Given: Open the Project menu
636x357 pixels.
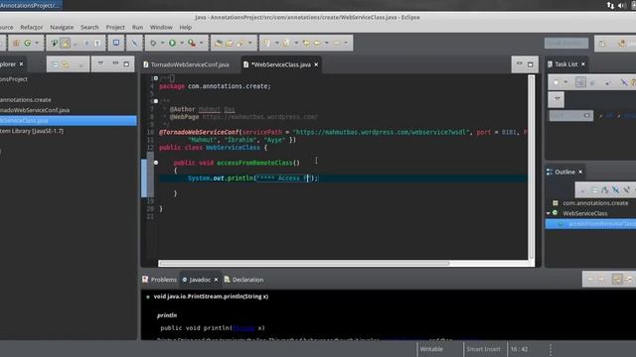Looking at the screenshot, I should point(115,27).
